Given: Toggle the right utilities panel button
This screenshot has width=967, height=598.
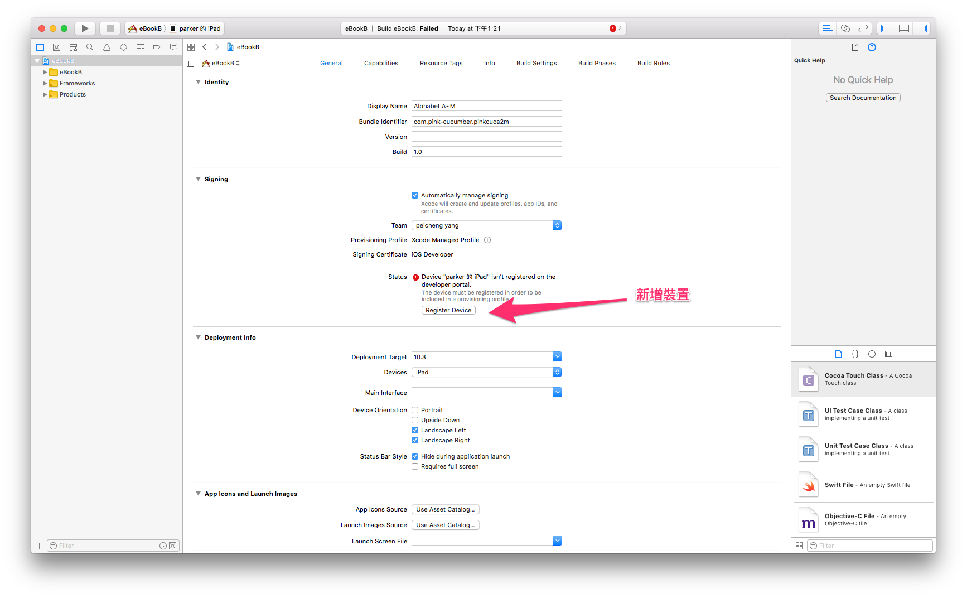Looking at the screenshot, I should coord(922,28).
